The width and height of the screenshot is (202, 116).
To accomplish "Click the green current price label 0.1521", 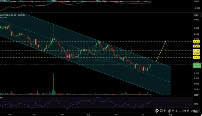I will pos(197,66).
